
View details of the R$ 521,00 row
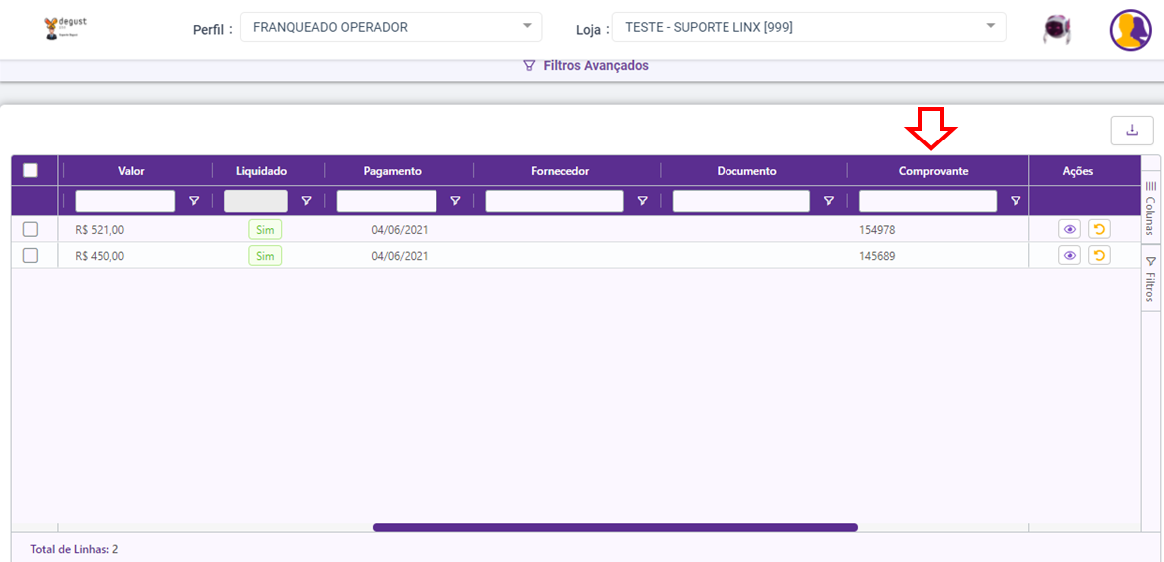point(1069,230)
